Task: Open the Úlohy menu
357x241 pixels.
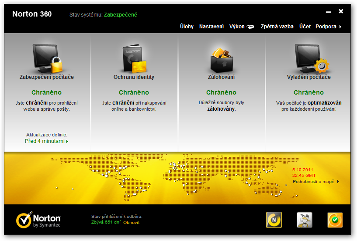Action: 187,27
